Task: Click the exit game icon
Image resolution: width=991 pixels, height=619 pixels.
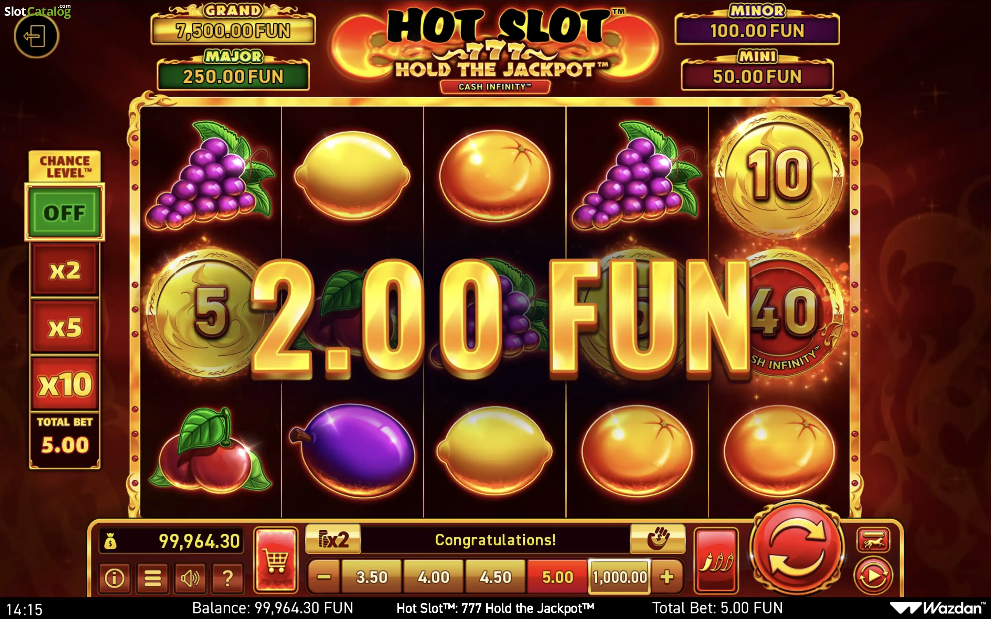Action: coord(36,36)
